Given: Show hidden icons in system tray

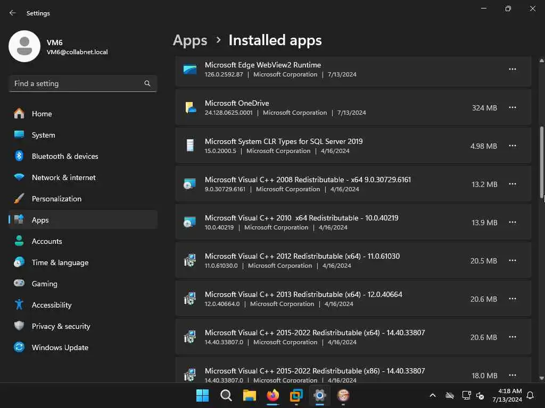Looking at the screenshot, I should (433, 395).
